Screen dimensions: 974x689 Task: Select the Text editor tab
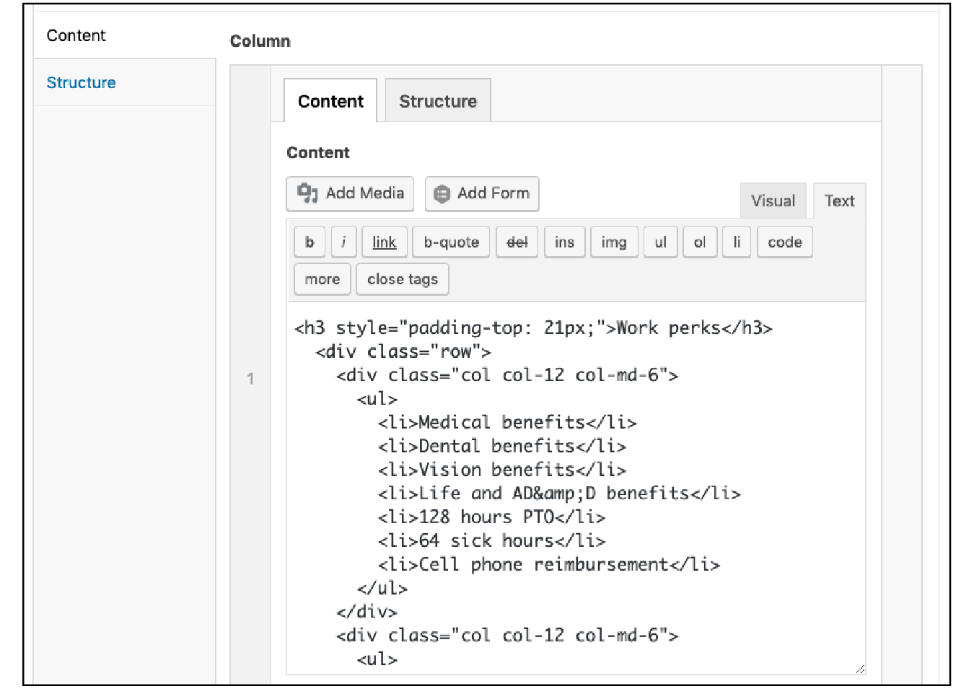pos(839,201)
